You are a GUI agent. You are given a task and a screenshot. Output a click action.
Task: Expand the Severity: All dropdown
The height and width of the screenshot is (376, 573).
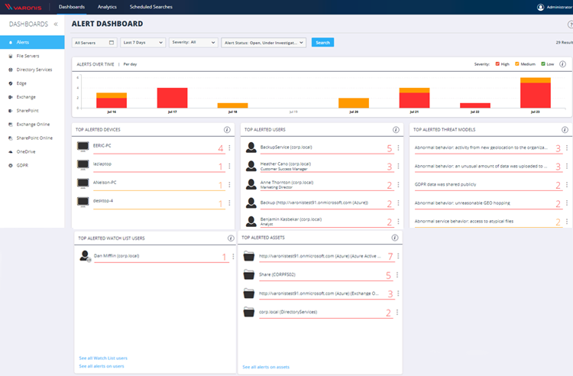(193, 43)
